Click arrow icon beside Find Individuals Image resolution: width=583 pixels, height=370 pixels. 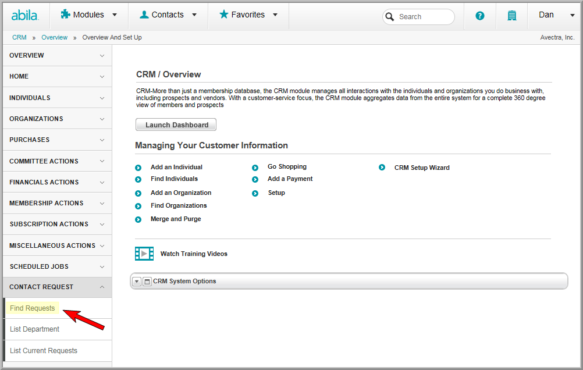click(138, 180)
